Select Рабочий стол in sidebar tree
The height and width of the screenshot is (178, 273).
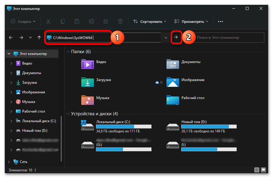tap(33, 111)
